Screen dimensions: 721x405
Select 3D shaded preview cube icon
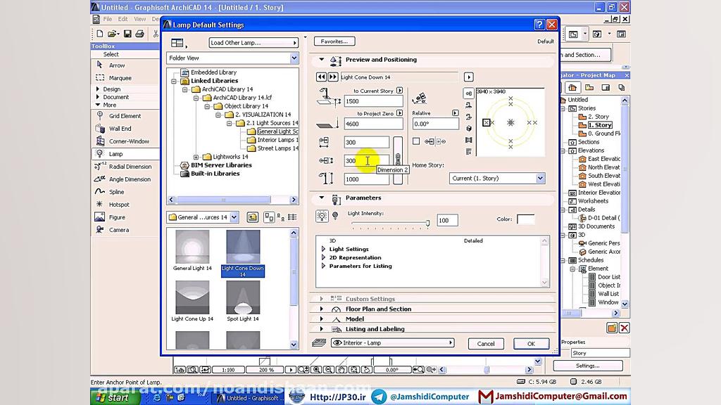468,129
